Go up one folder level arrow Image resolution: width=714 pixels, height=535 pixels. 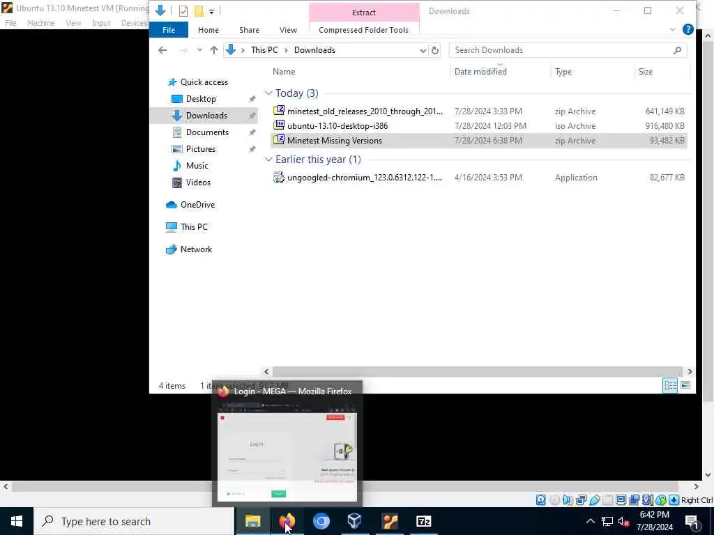click(213, 50)
